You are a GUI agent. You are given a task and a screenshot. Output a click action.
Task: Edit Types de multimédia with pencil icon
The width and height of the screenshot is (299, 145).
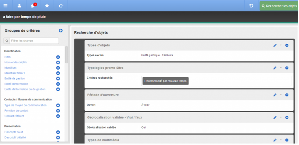pos(275,140)
